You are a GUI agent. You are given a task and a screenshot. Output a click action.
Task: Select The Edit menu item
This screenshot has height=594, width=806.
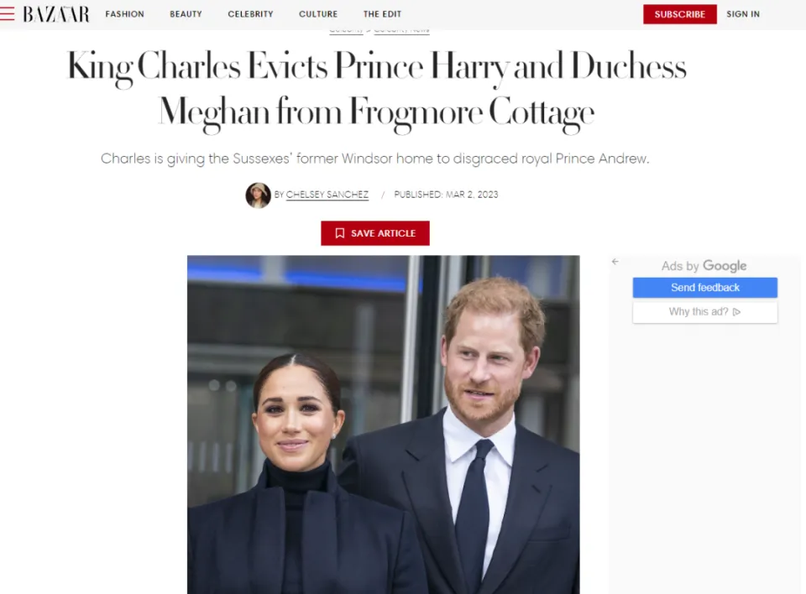click(383, 14)
